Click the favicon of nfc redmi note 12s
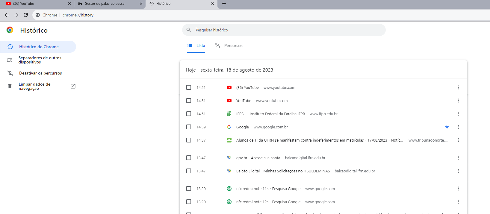 [x=229, y=202]
